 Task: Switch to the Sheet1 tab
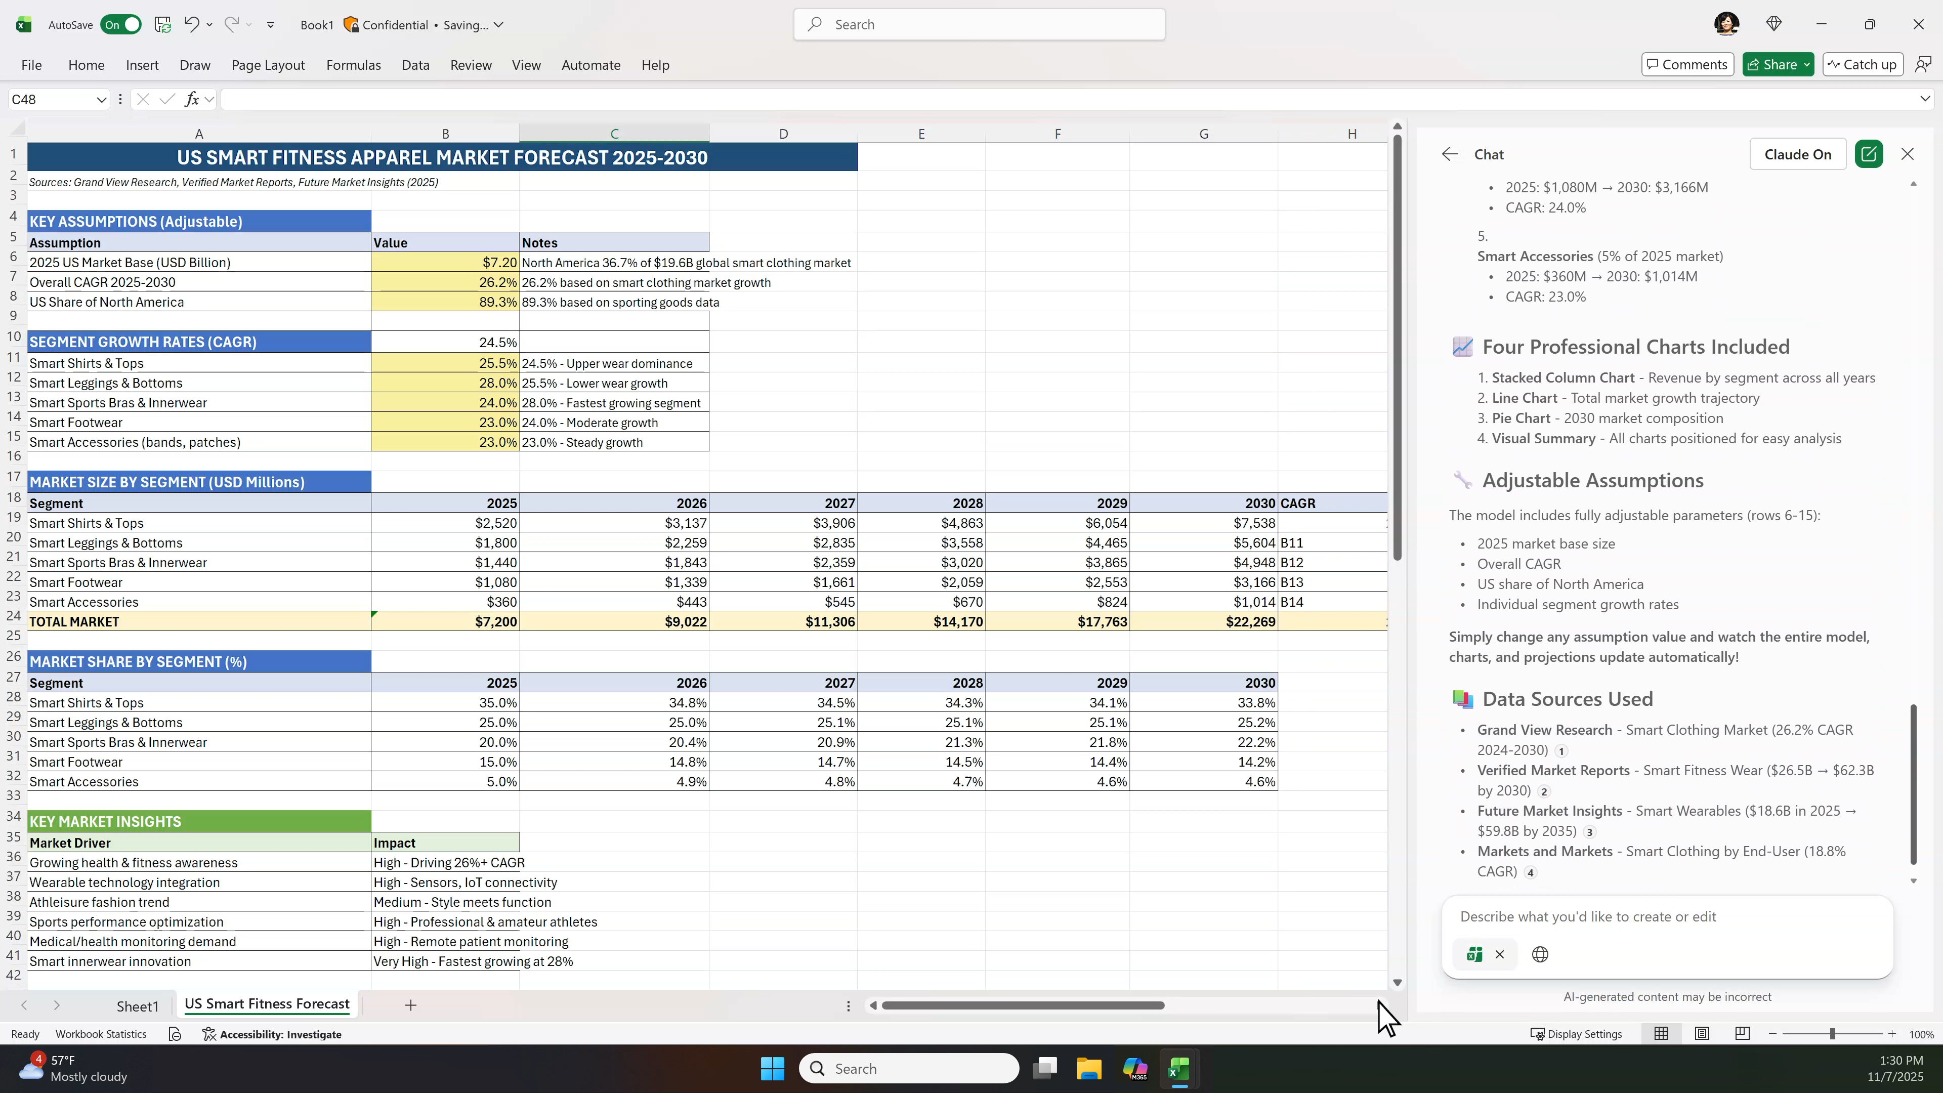pos(137,1005)
